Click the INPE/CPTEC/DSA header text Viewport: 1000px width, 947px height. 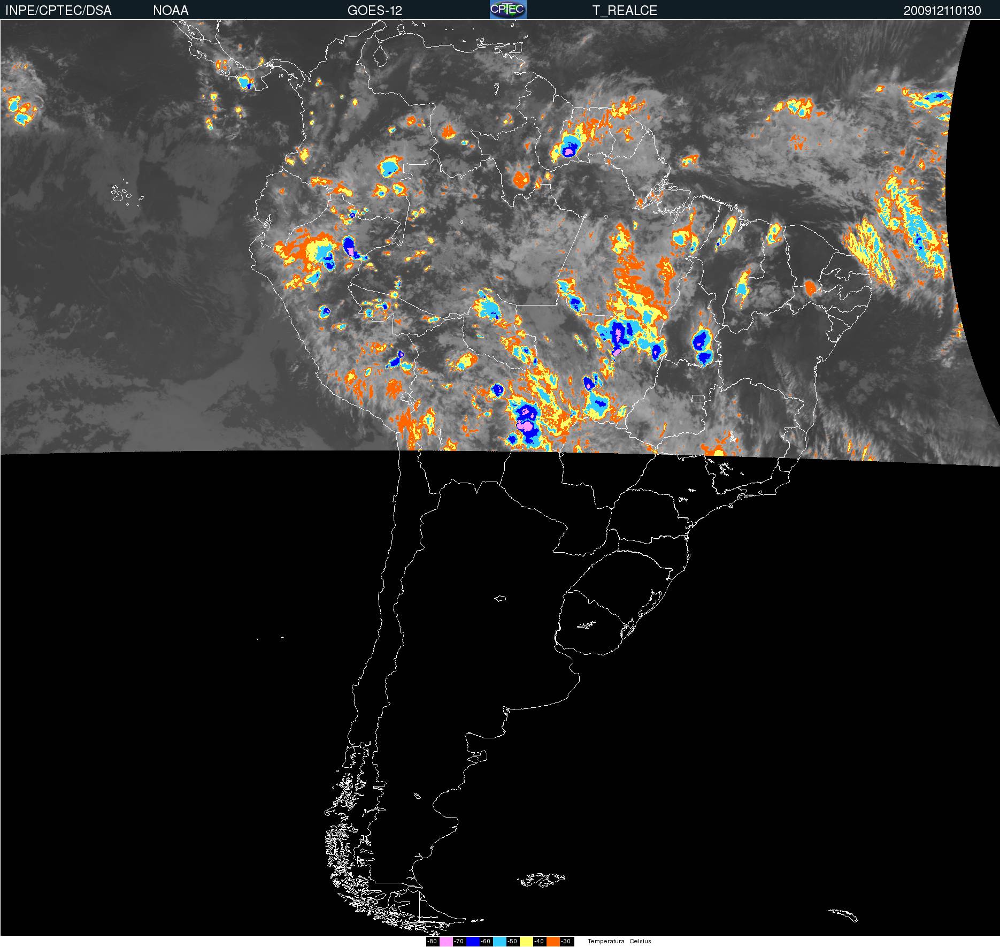58,10
